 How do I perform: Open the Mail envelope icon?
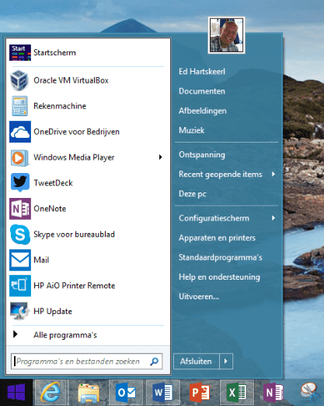pyautogui.click(x=20, y=260)
